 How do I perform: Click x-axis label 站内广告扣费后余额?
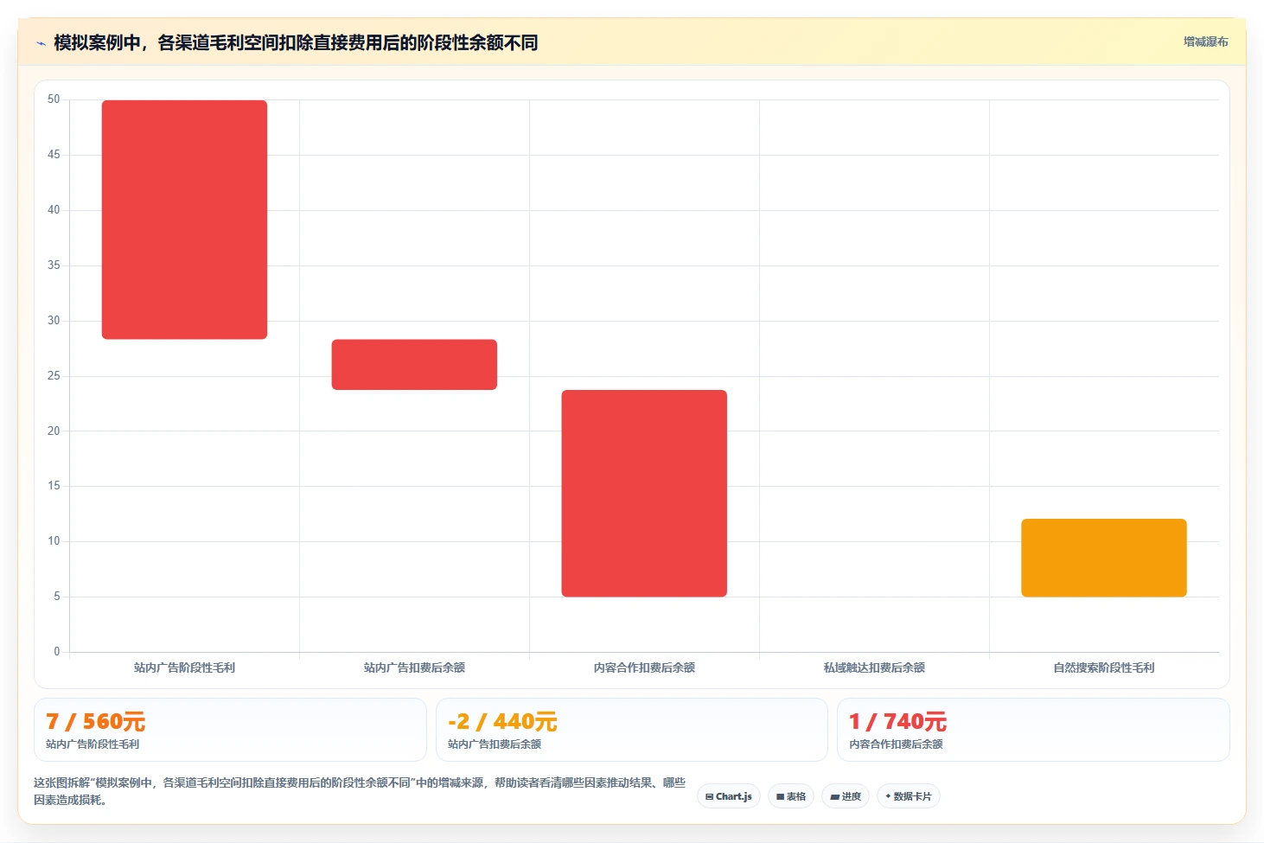(414, 667)
